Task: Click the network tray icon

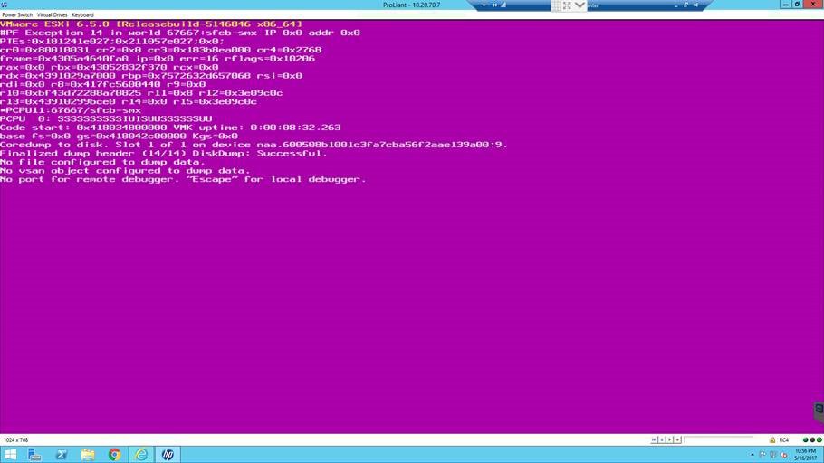Action: 772,455
